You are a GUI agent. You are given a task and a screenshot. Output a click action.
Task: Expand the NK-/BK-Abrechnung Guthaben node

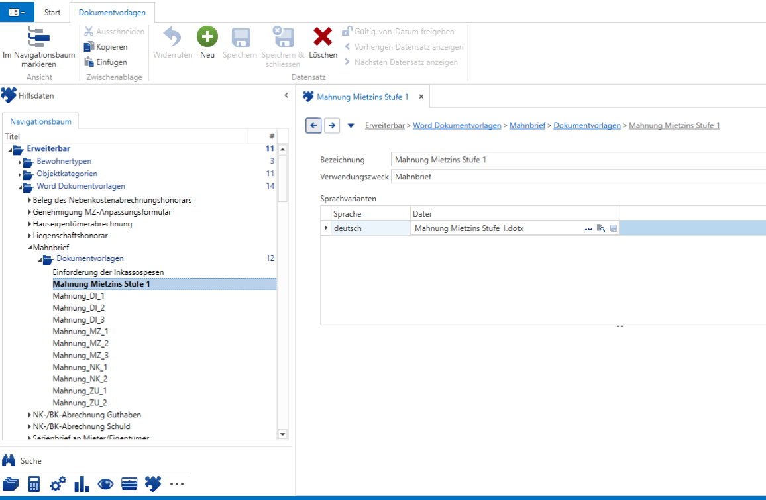tap(30, 415)
